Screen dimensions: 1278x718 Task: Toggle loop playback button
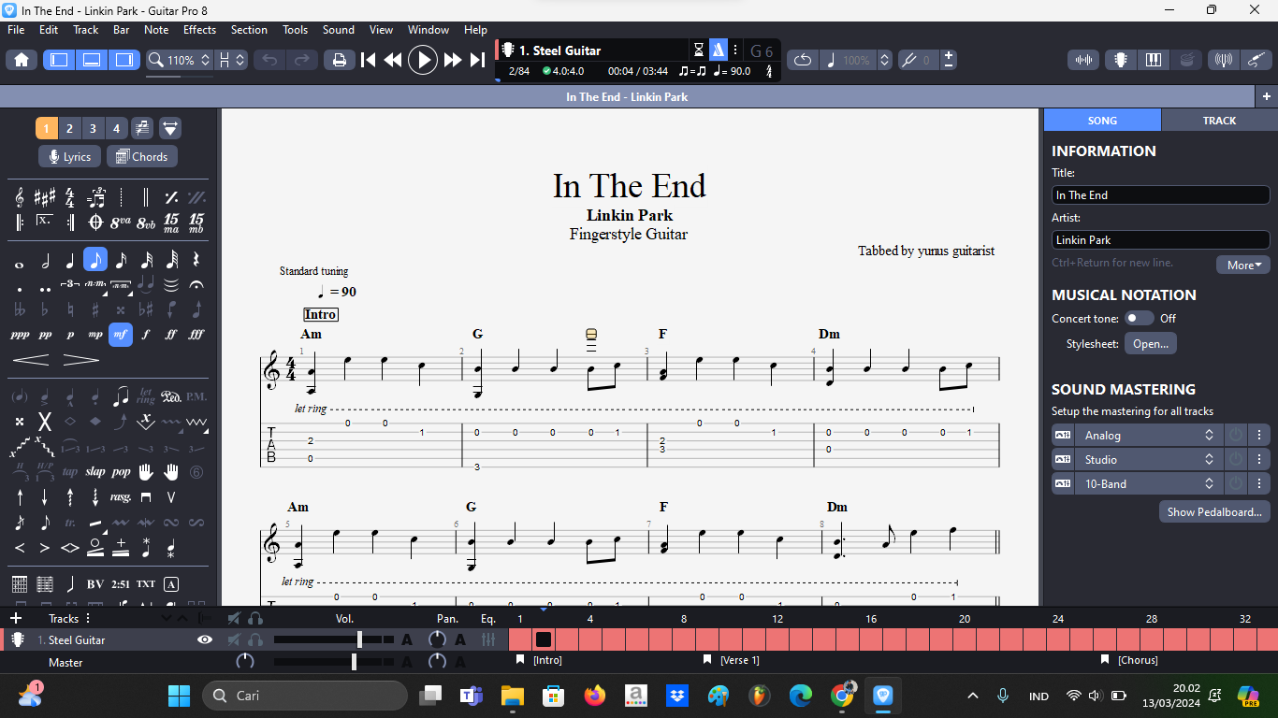[x=802, y=60]
